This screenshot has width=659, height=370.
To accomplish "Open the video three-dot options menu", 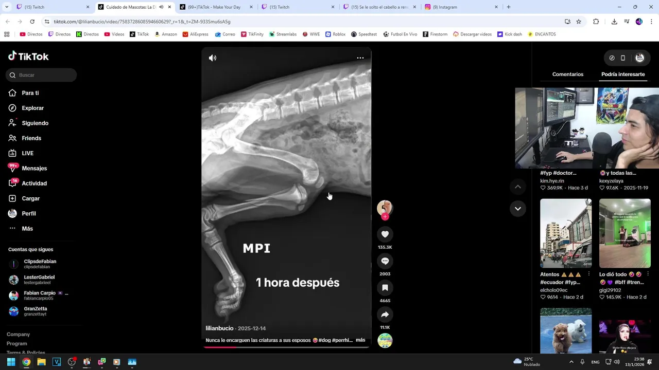I will tap(360, 58).
